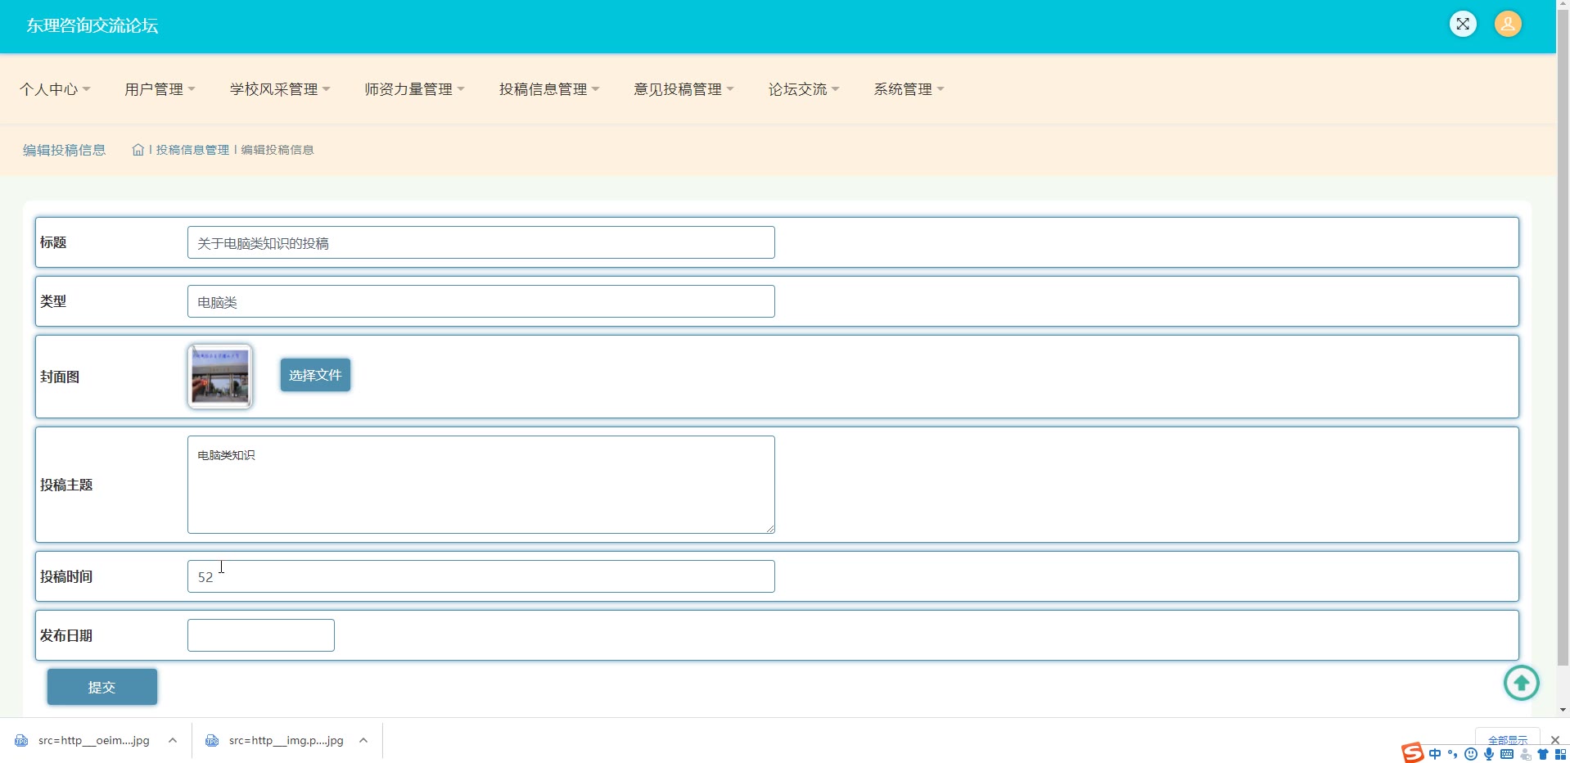Screen dimensions: 1570x763
Task: Open the 系统管理 menu
Action: (x=909, y=89)
